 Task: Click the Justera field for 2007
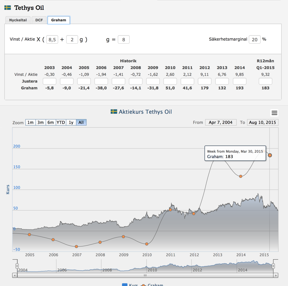pos(118,81)
